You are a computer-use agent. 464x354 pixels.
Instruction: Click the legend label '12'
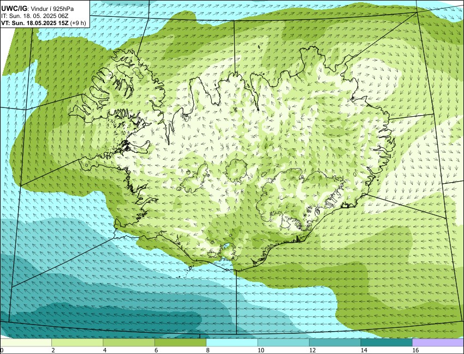(x=312, y=350)
